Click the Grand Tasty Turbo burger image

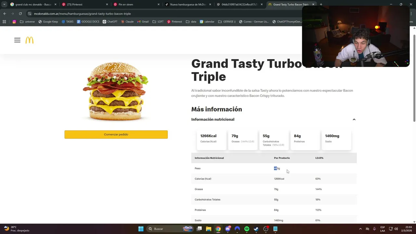(x=116, y=92)
